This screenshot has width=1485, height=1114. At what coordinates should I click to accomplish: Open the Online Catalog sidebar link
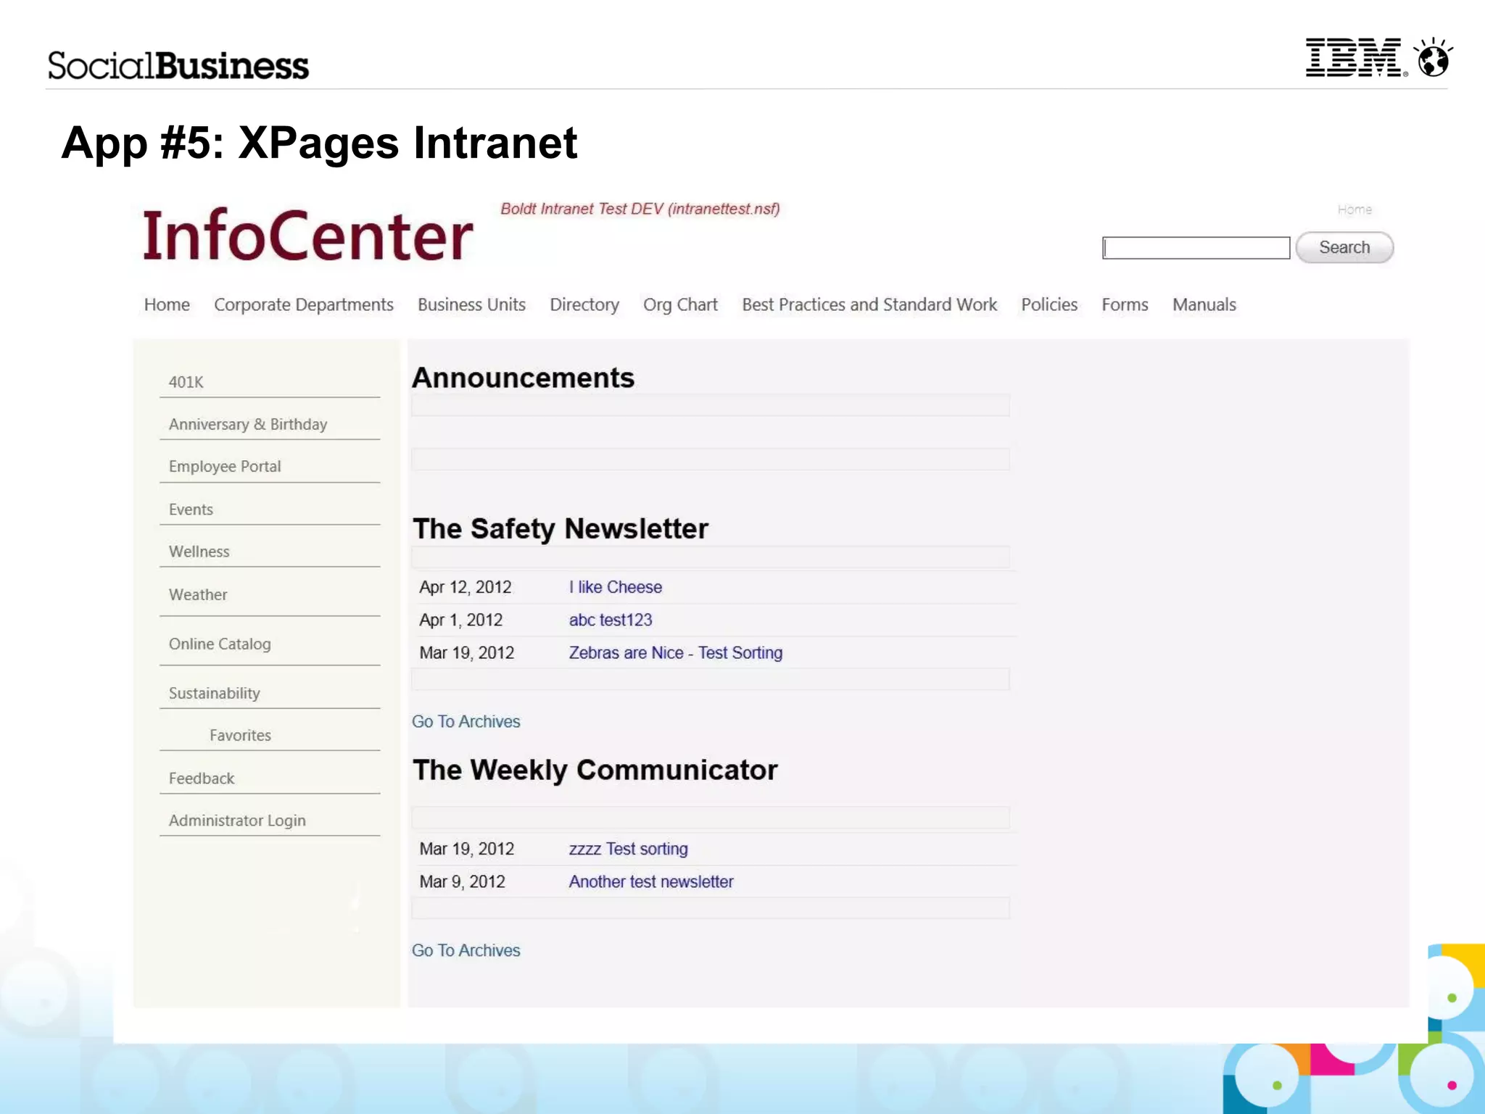click(220, 644)
